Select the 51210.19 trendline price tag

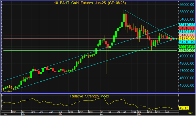point(187,42)
